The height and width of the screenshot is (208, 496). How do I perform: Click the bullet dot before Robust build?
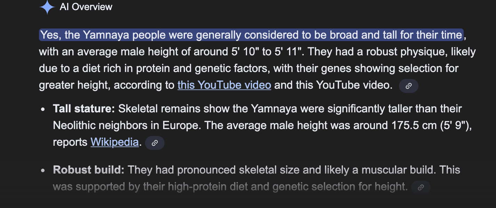tap(43, 170)
